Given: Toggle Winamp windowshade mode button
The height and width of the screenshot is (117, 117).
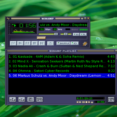Looking at the screenshot, I should (85, 18).
